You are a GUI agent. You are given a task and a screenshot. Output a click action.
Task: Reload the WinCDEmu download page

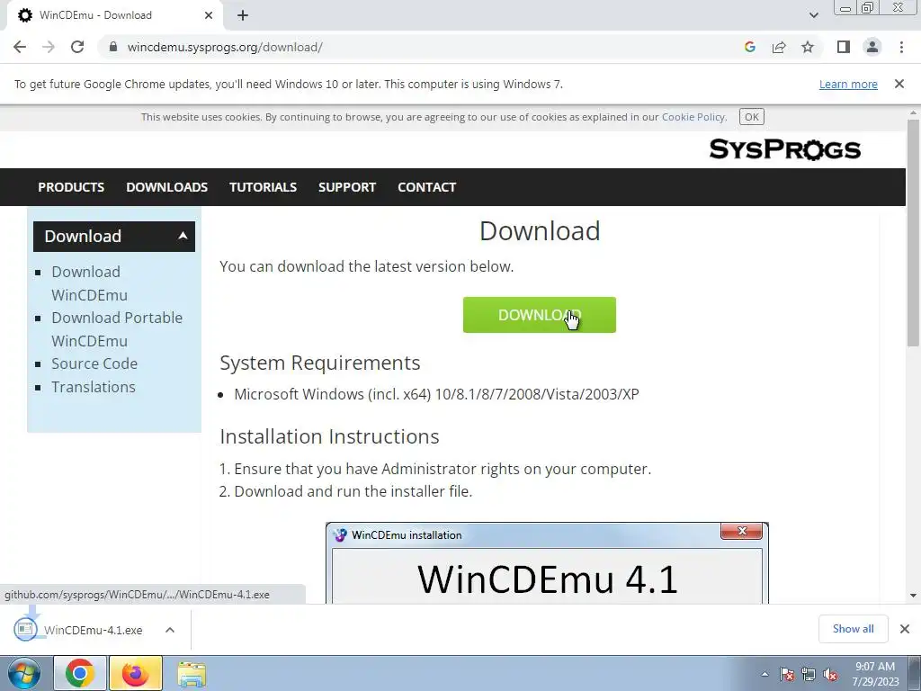[77, 47]
